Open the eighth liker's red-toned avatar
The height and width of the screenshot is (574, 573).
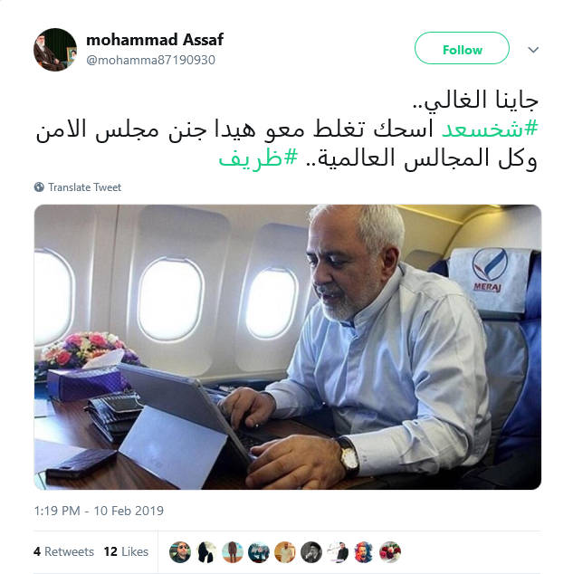[364, 551]
